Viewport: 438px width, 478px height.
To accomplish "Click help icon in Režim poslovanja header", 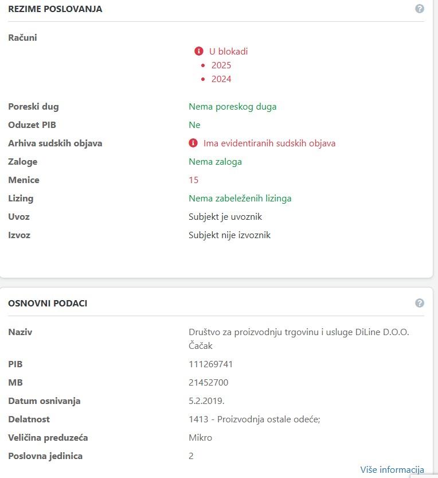I will (x=420, y=9).
